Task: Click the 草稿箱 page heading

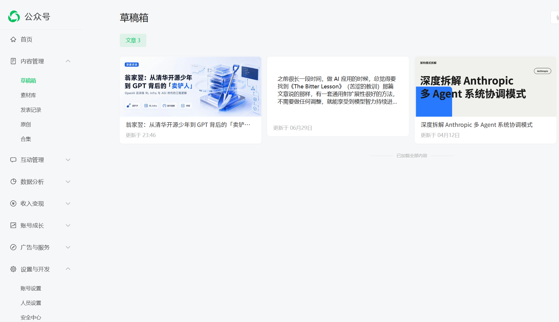Action: [x=134, y=17]
